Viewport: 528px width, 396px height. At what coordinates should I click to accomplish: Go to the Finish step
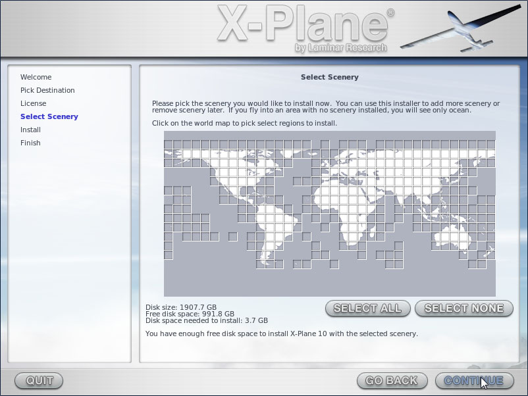click(x=30, y=143)
